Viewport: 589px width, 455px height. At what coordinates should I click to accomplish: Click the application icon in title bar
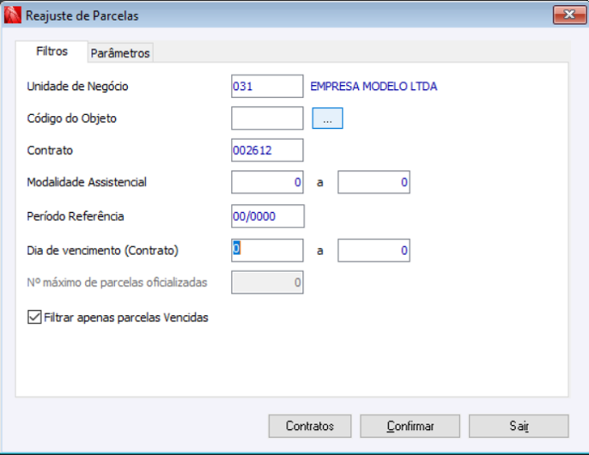(x=13, y=15)
